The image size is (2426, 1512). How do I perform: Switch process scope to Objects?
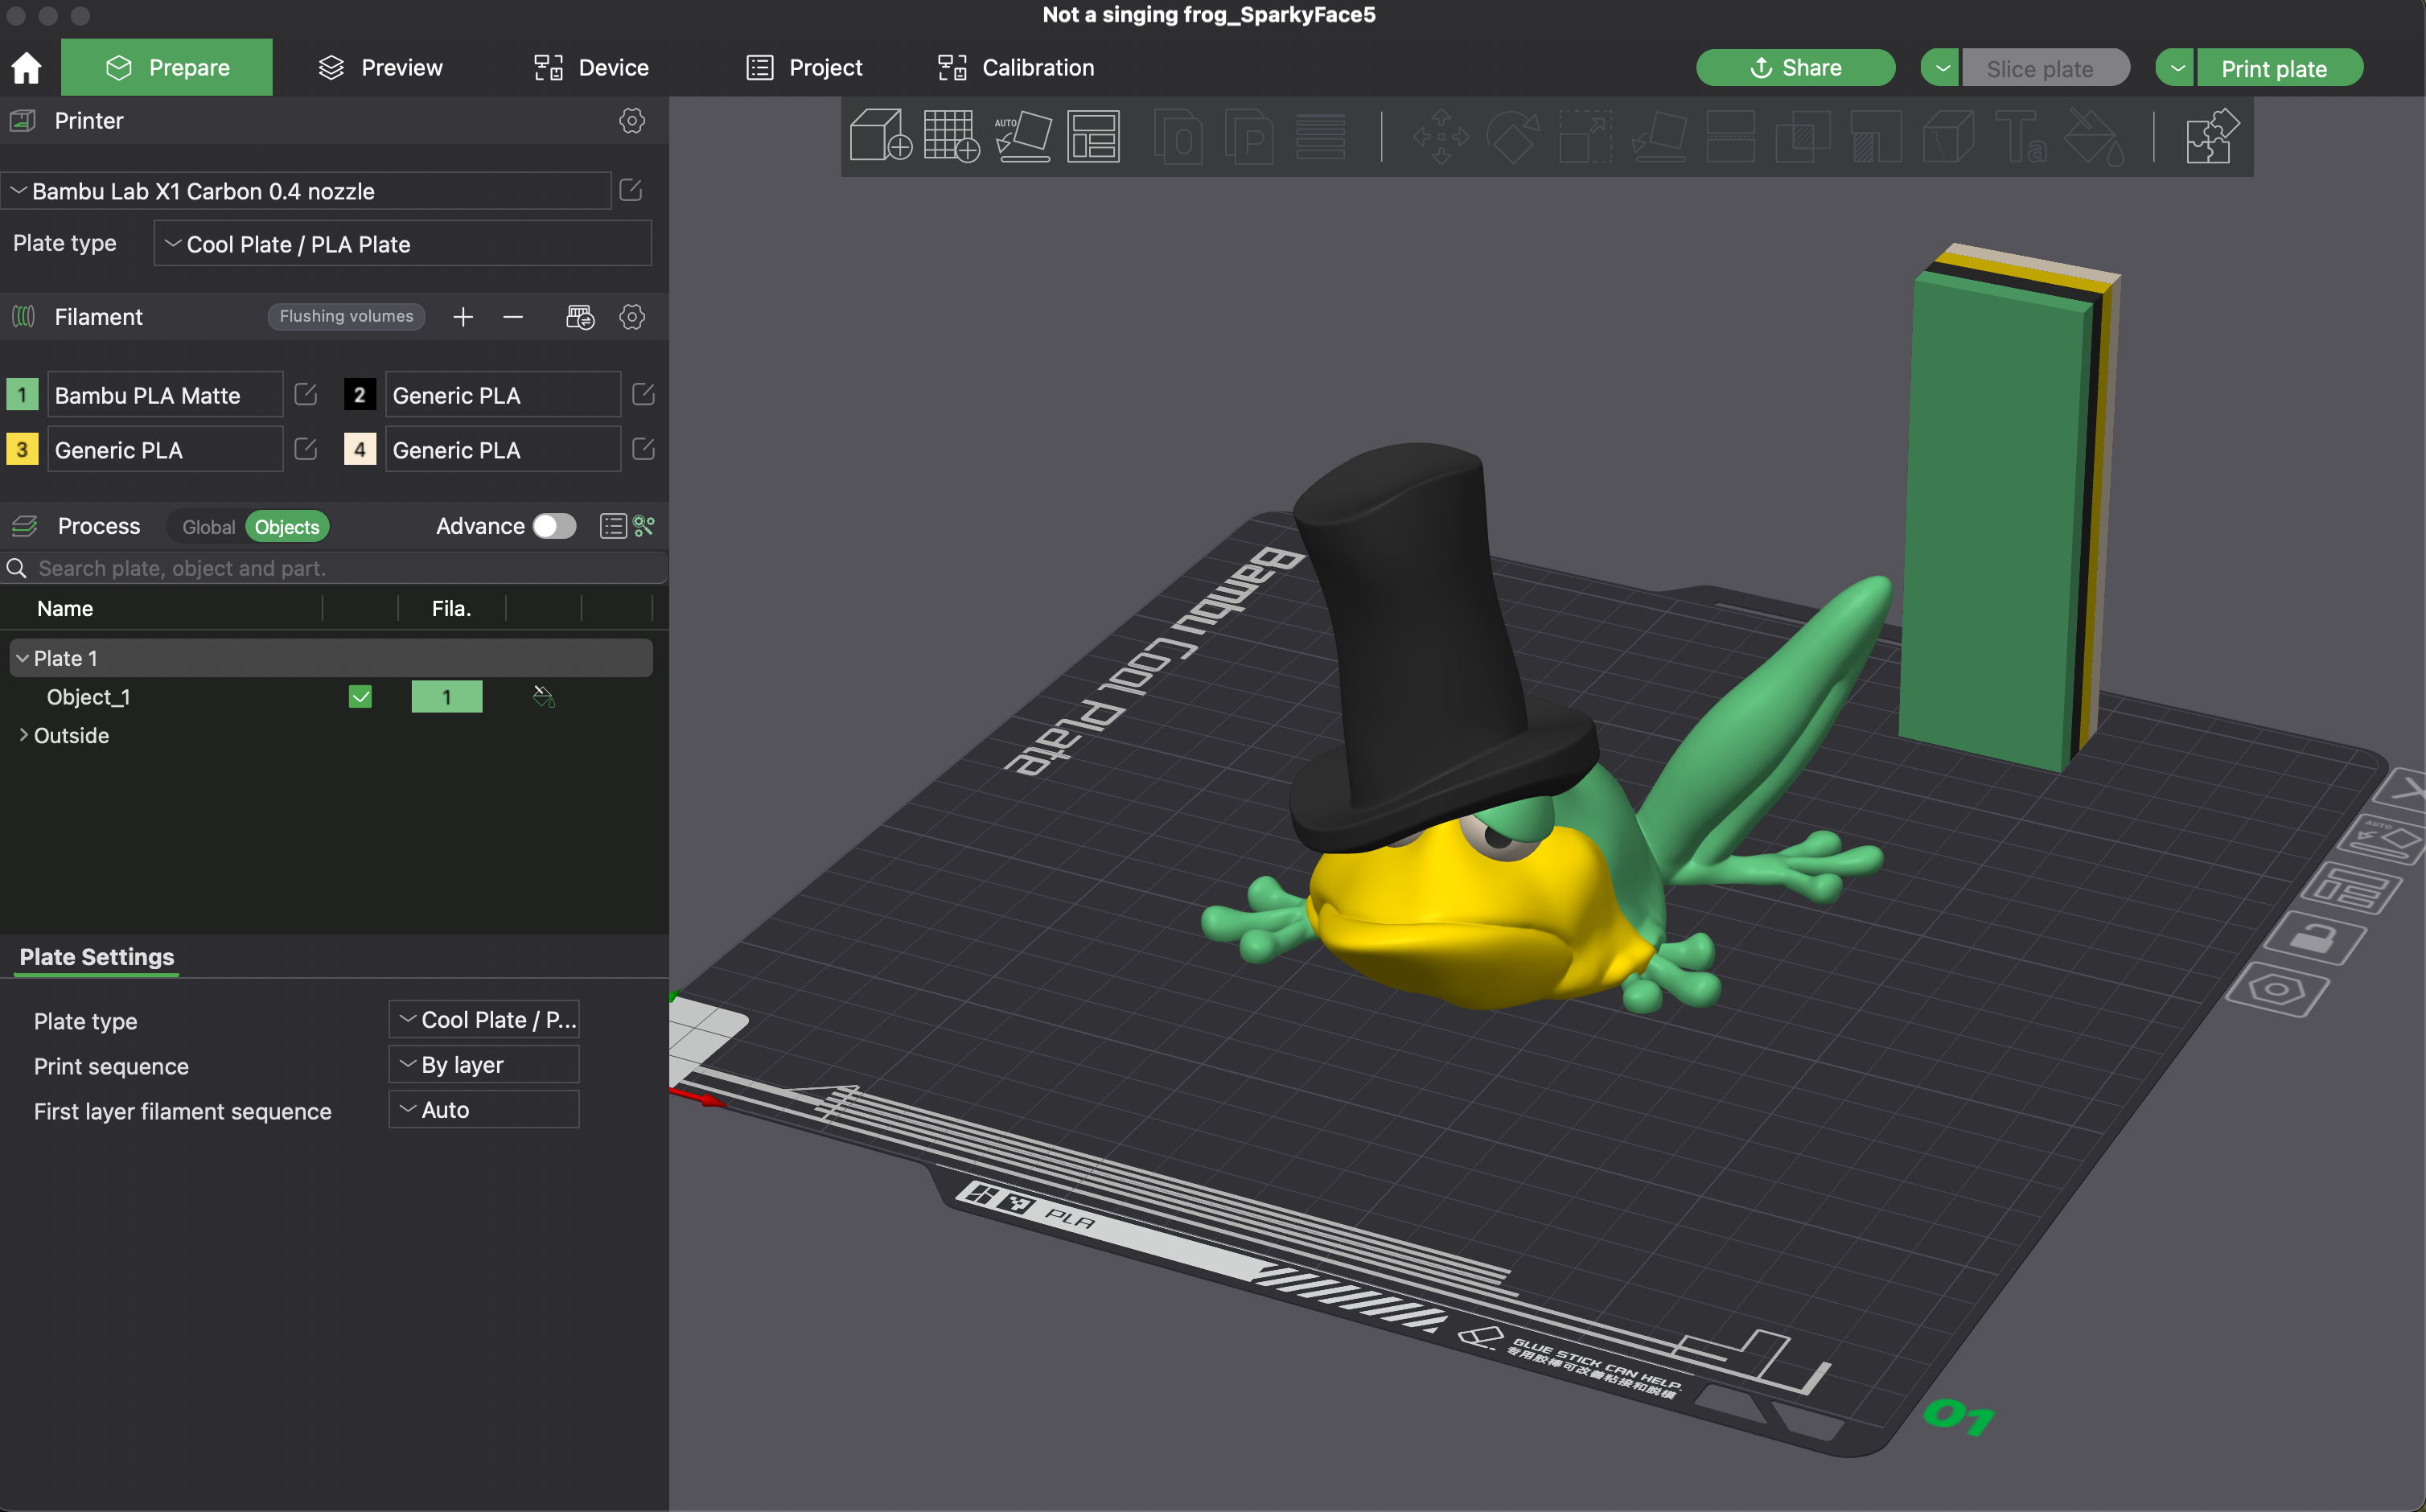coord(287,527)
